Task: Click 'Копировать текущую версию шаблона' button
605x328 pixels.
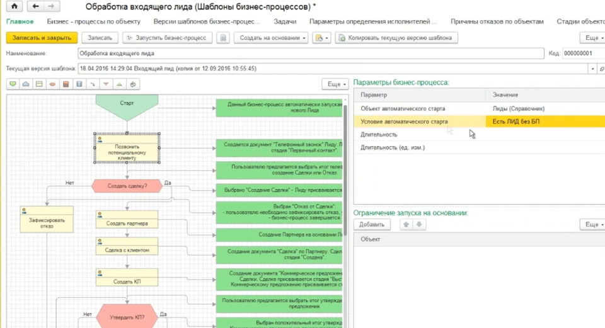Action: pyautogui.click(x=396, y=38)
